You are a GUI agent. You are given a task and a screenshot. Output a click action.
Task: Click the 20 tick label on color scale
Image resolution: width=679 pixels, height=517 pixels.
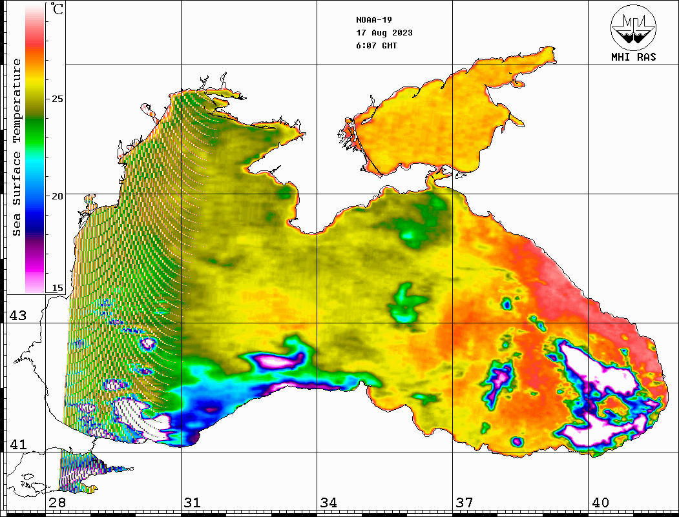(57, 196)
